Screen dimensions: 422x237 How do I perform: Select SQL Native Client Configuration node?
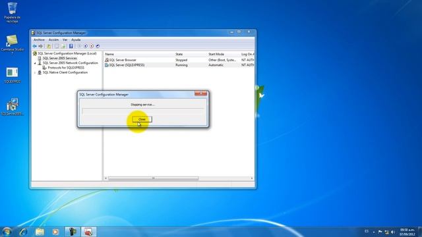65,72
